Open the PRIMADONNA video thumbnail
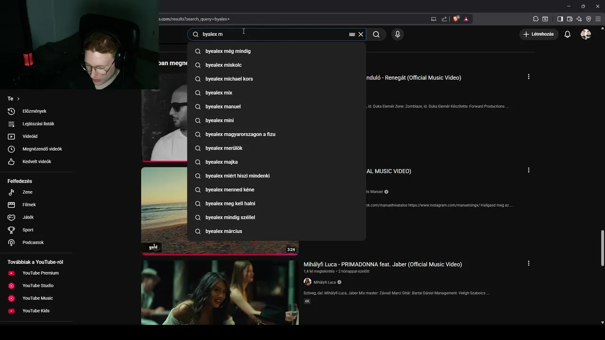605x340 pixels. click(220, 293)
